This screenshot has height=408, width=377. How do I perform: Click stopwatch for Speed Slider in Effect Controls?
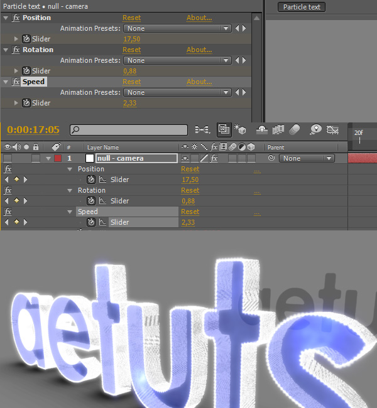tap(26, 103)
